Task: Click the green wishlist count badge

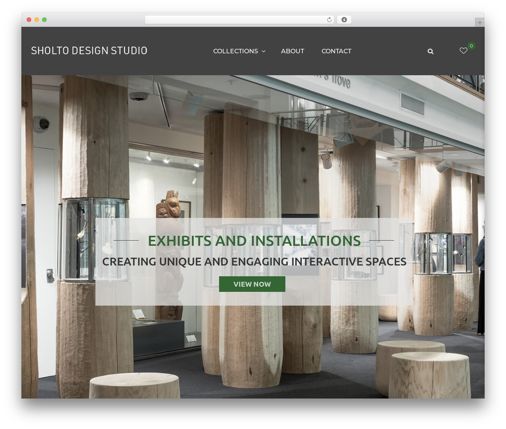Action: pos(471,46)
